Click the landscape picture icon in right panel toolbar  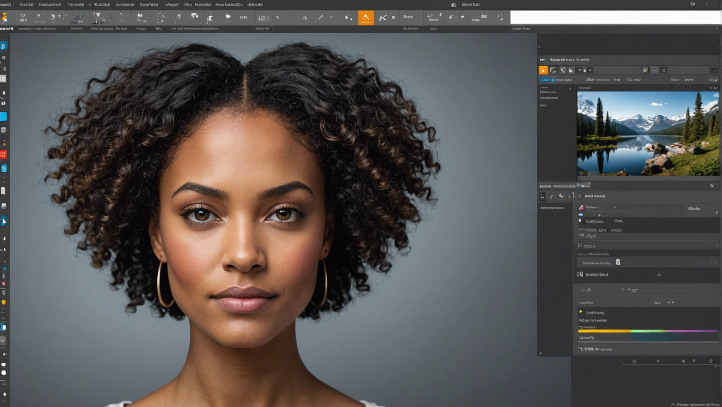click(x=553, y=70)
